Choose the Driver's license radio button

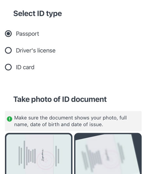8,50
